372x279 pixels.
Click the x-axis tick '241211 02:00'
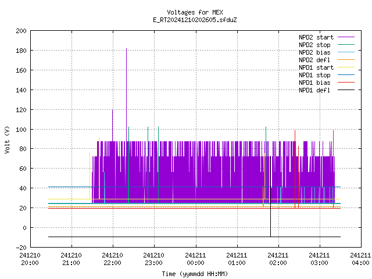click(x=278, y=259)
